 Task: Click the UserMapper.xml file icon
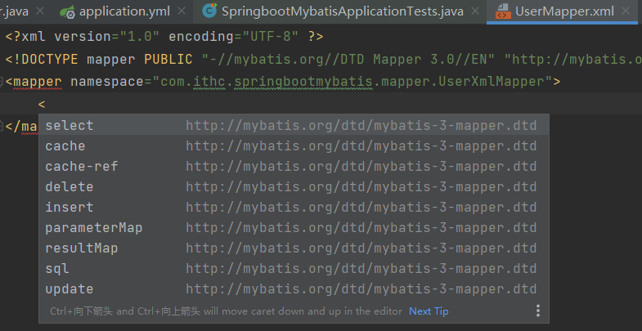(x=503, y=11)
